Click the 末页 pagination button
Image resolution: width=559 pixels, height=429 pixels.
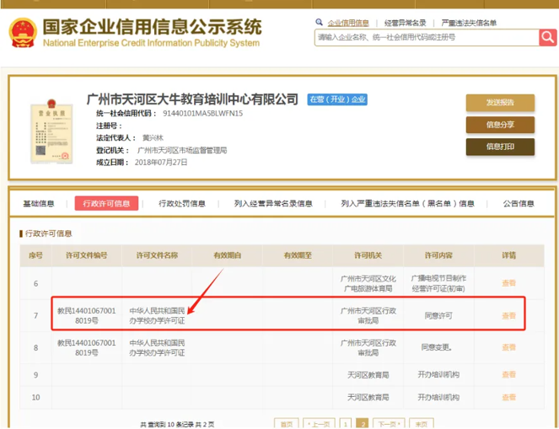click(422, 424)
